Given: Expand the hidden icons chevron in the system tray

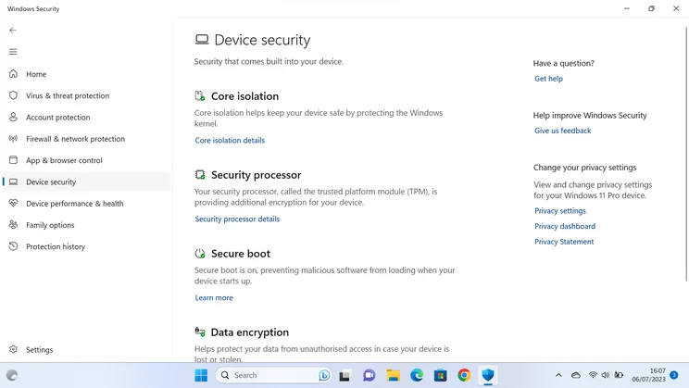Looking at the screenshot, I should (558, 375).
